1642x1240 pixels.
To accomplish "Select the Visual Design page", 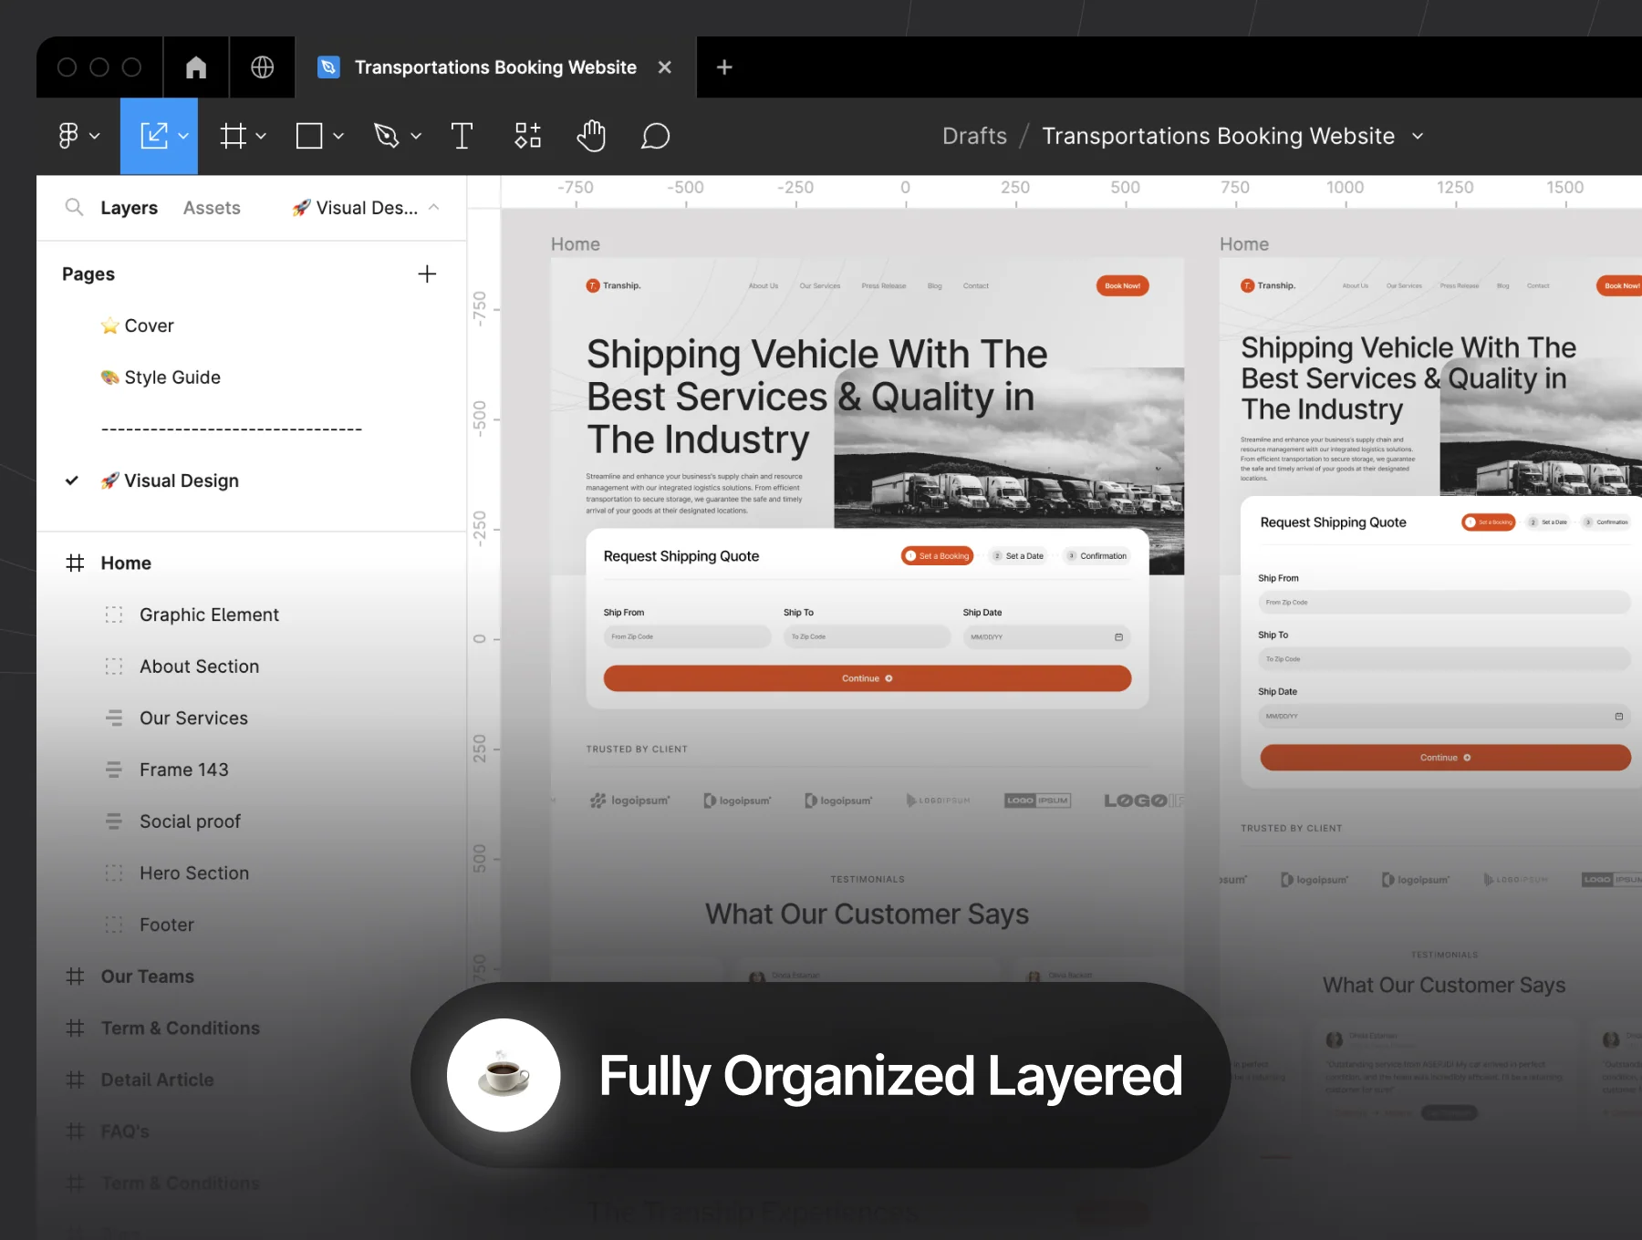I will click(x=170, y=480).
